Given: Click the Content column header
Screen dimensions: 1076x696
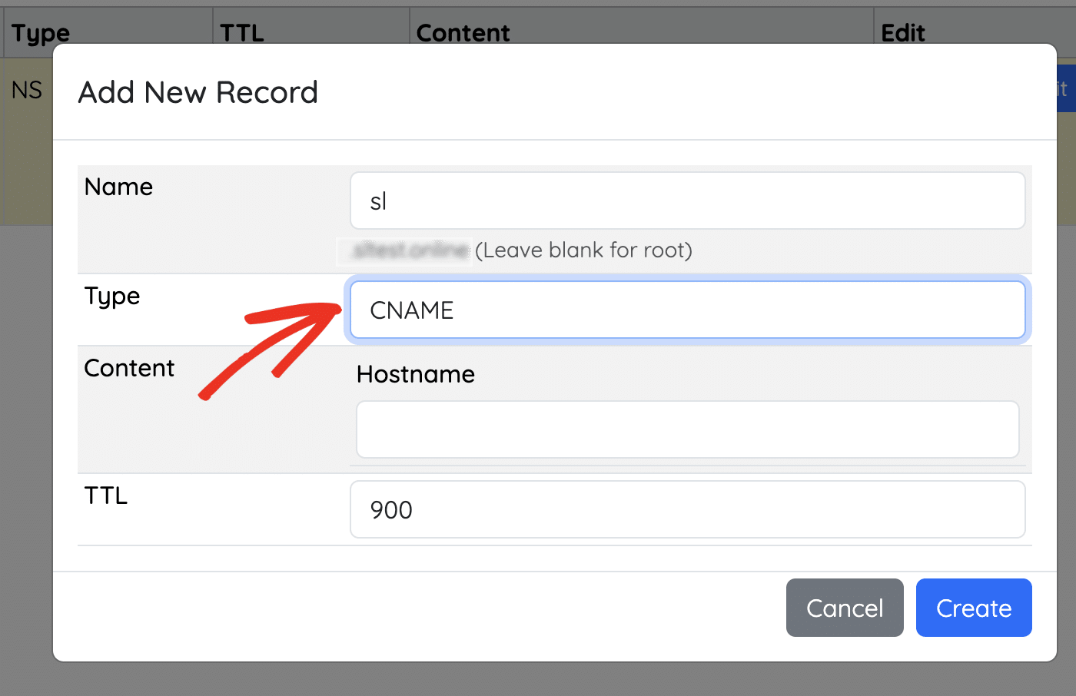Looking at the screenshot, I should coord(463,32).
